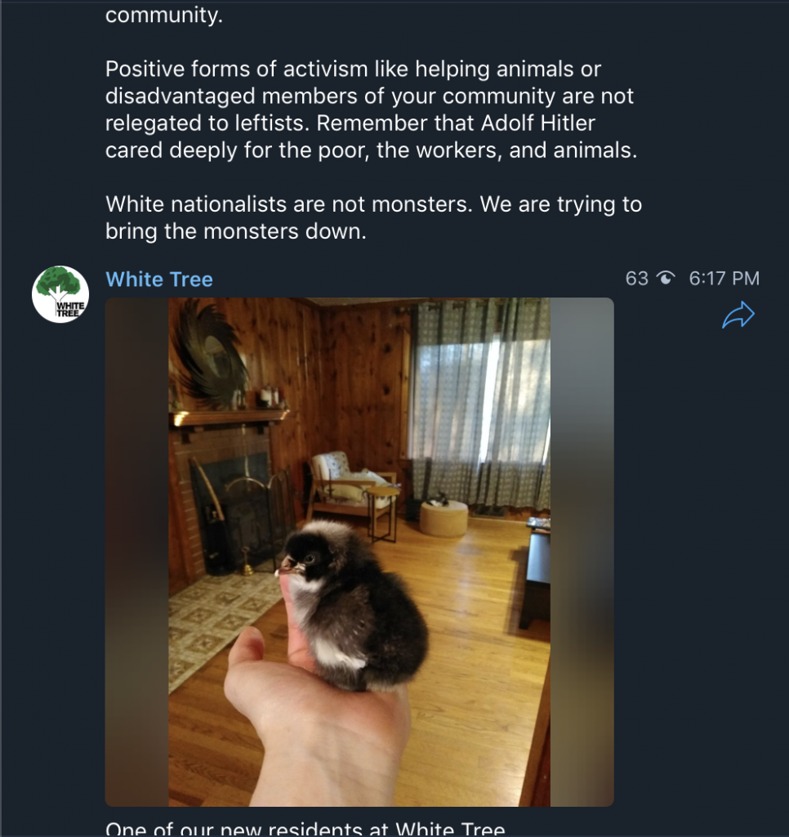
Task: Click the caption starting "One of our new residents"
Action: point(305,829)
